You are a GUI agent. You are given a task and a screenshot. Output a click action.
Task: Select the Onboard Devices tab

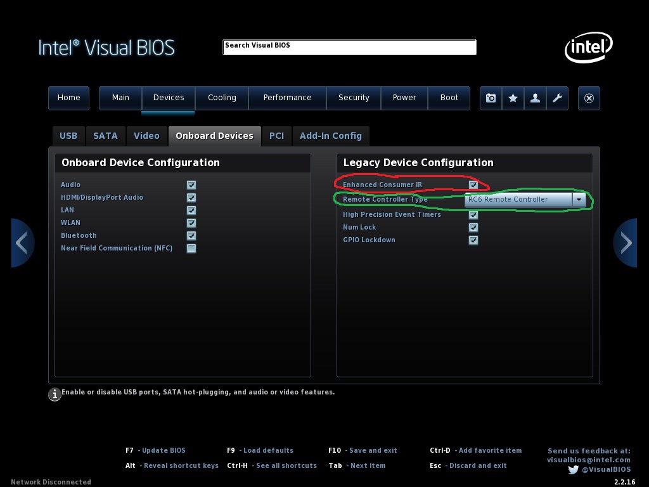[x=214, y=136]
